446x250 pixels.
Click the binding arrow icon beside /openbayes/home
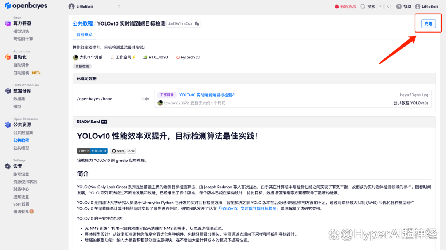click(x=145, y=99)
